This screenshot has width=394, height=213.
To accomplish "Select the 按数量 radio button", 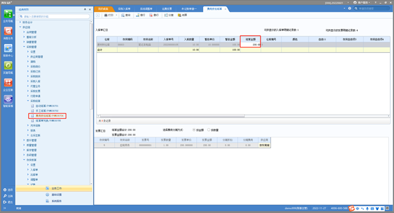I will [x=208, y=130].
